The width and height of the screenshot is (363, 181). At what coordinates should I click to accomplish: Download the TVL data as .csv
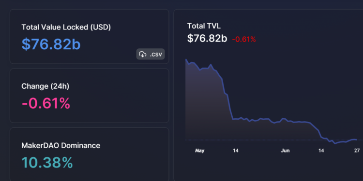tap(151, 54)
